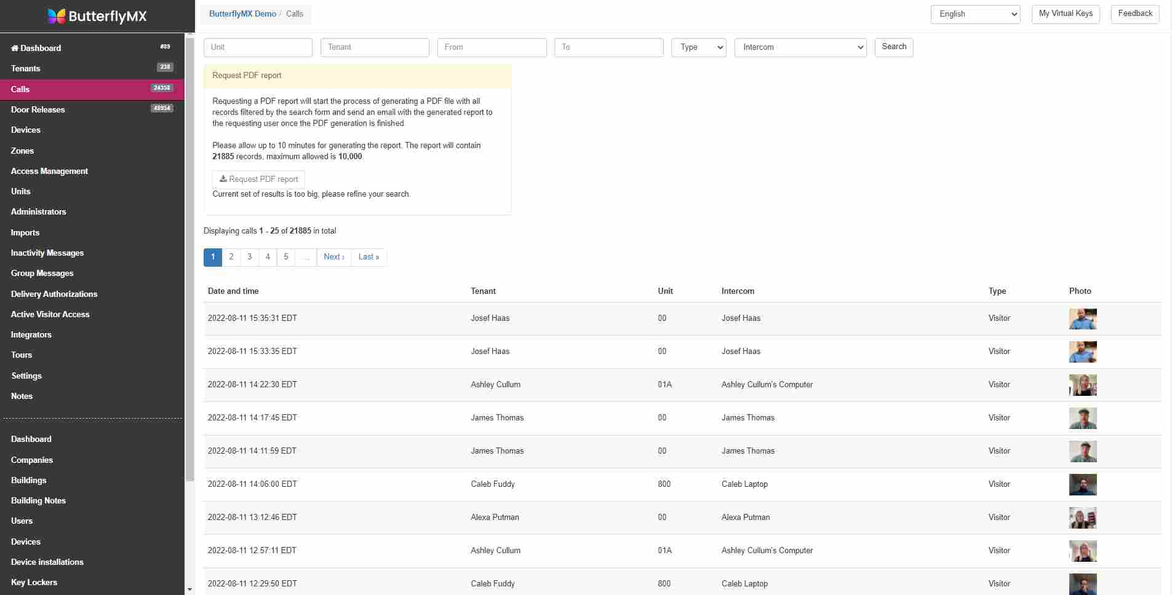Navigate to Settings in the sidebar
The width and height of the screenshot is (1172, 595).
pyautogui.click(x=26, y=376)
